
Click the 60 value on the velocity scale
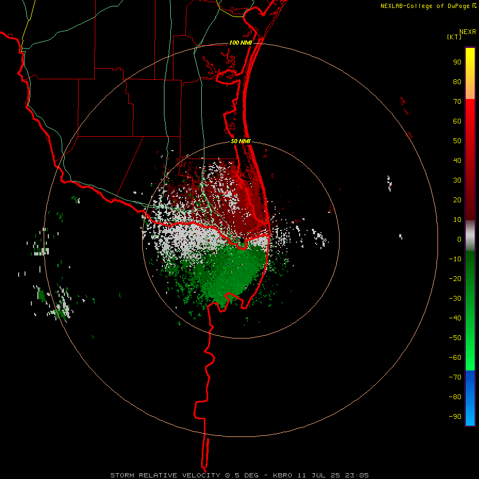click(457, 121)
